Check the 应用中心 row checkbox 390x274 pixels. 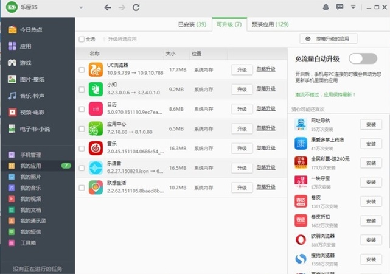click(82, 128)
